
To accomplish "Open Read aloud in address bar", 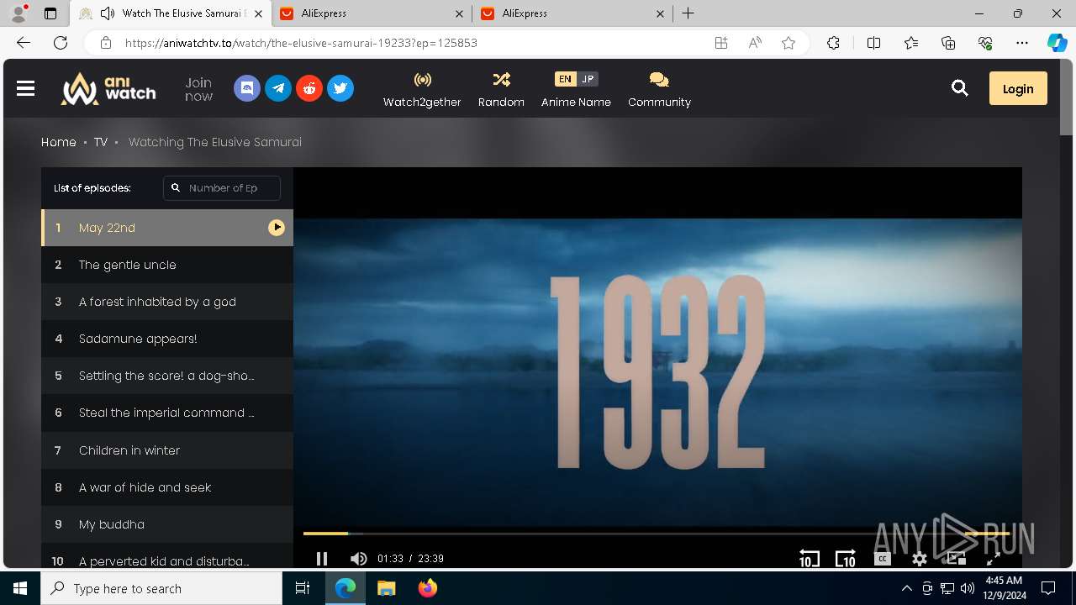I will click(755, 43).
